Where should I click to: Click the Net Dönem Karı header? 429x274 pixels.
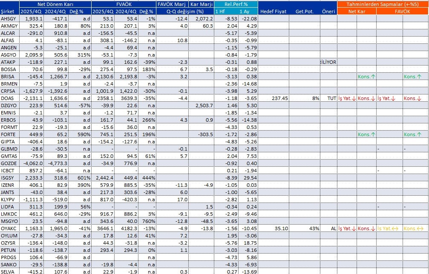click(x=55, y=4)
